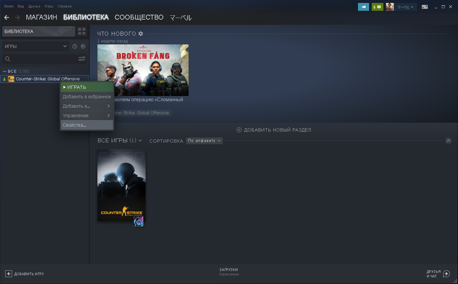Open the Broken Fang news image
This screenshot has height=284, width=458.
143,70
